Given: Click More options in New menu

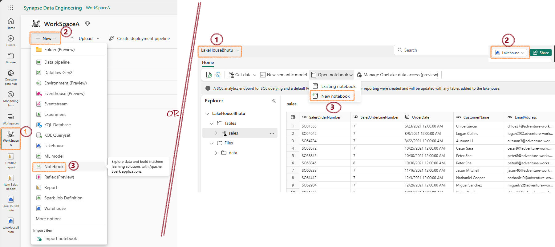Looking at the screenshot, I should 69,219.
